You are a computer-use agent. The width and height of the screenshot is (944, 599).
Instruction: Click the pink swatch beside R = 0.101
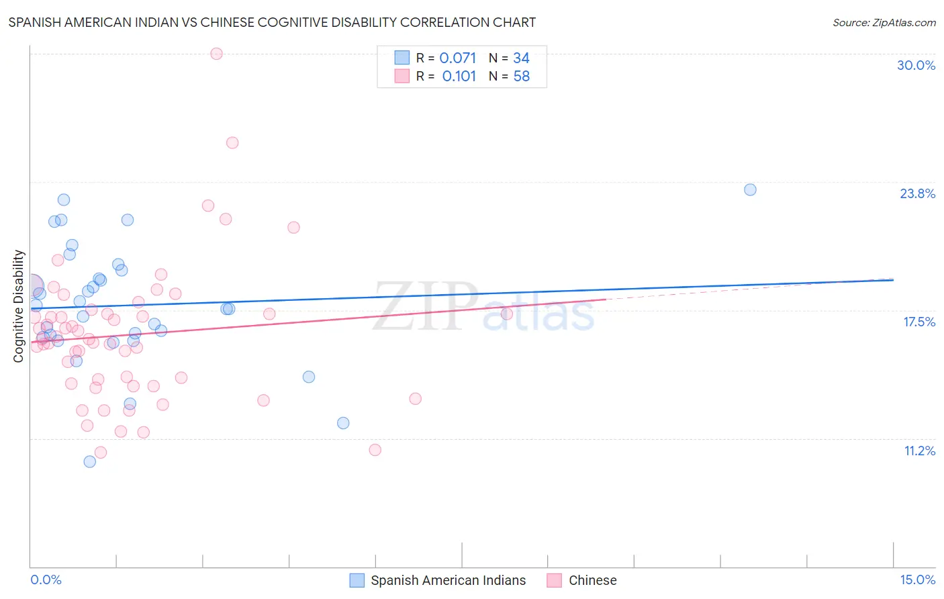pos(402,76)
